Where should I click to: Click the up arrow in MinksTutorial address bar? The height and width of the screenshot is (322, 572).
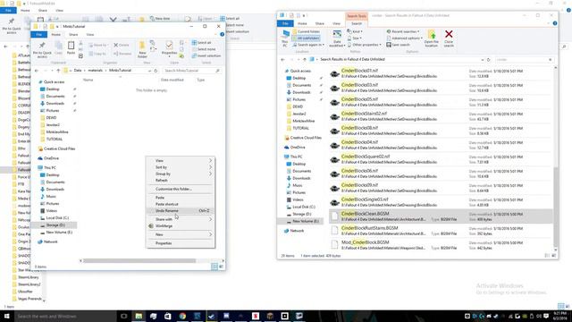pyautogui.click(x=58, y=71)
